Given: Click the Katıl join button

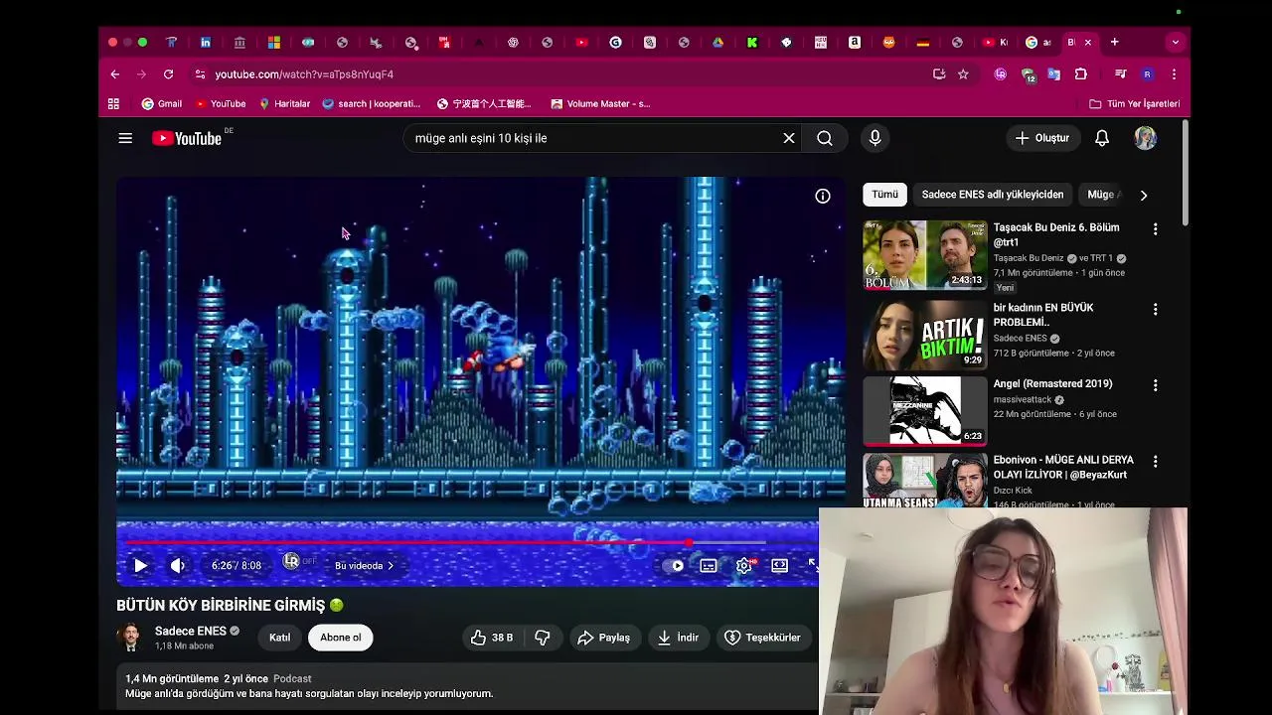Looking at the screenshot, I should point(280,638).
